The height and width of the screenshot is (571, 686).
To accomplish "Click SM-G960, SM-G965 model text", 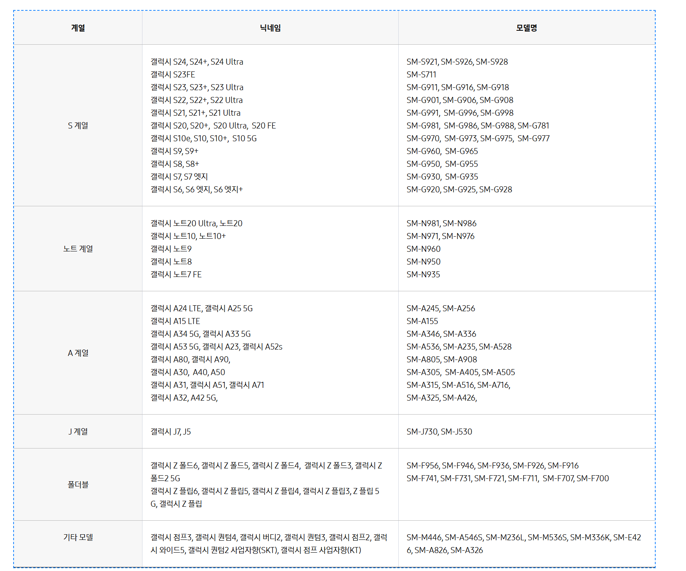I will coord(442,151).
